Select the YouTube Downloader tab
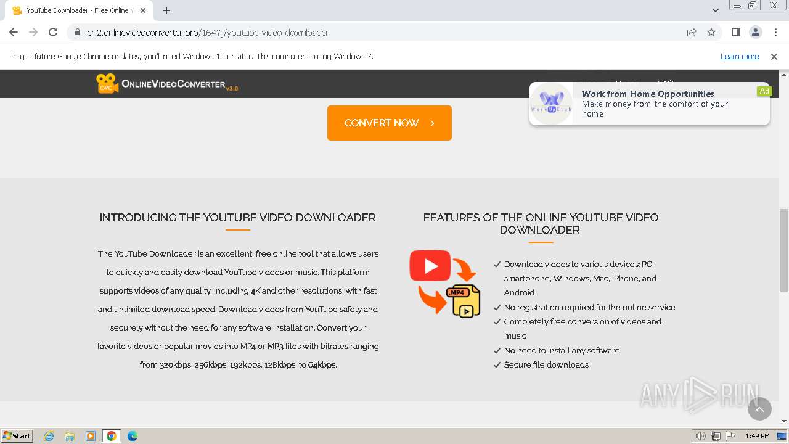Screen dimensions: 789x444 pos(79,10)
